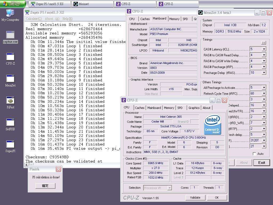Open SuperPI desktop shortcut icon

pos(10,147)
